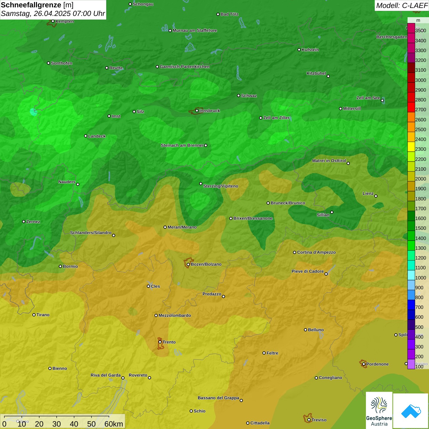Click the Steinach am Brenner label
The height and width of the screenshot is (429, 429).
point(182,145)
